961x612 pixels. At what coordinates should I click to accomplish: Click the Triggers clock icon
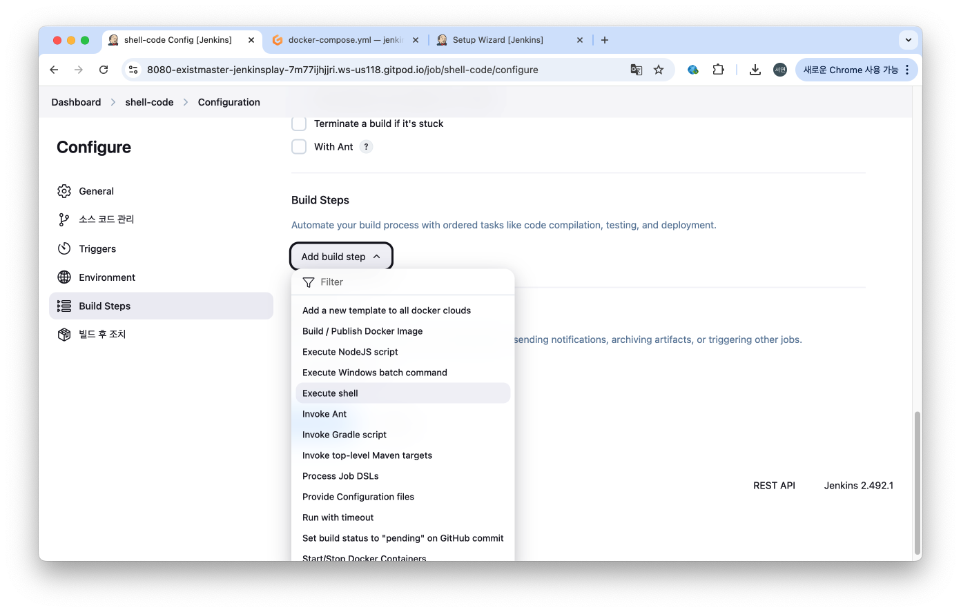(64, 248)
